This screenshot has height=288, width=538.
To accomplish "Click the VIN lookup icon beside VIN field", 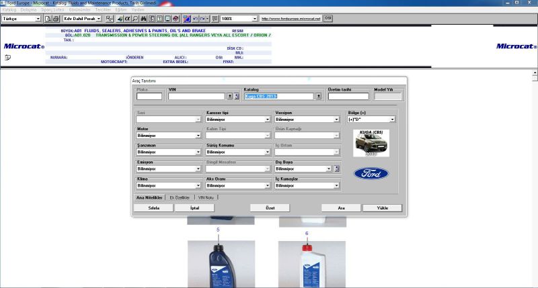I will (x=237, y=96).
